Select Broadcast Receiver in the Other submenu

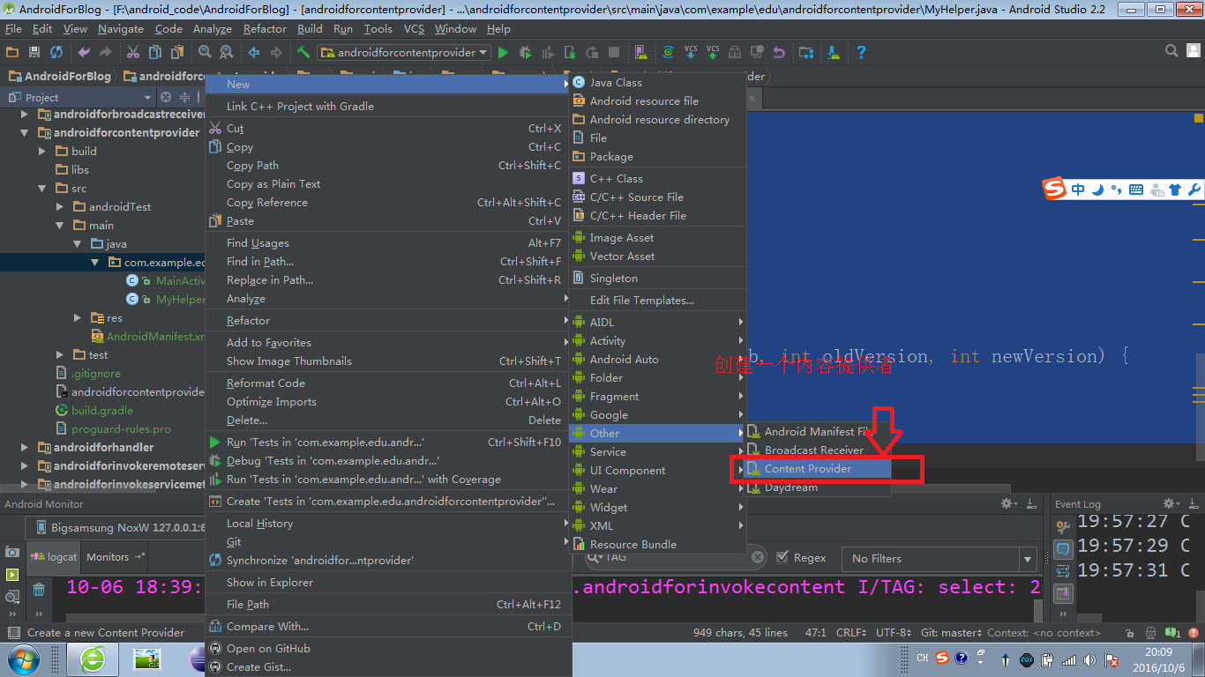(x=819, y=450)
